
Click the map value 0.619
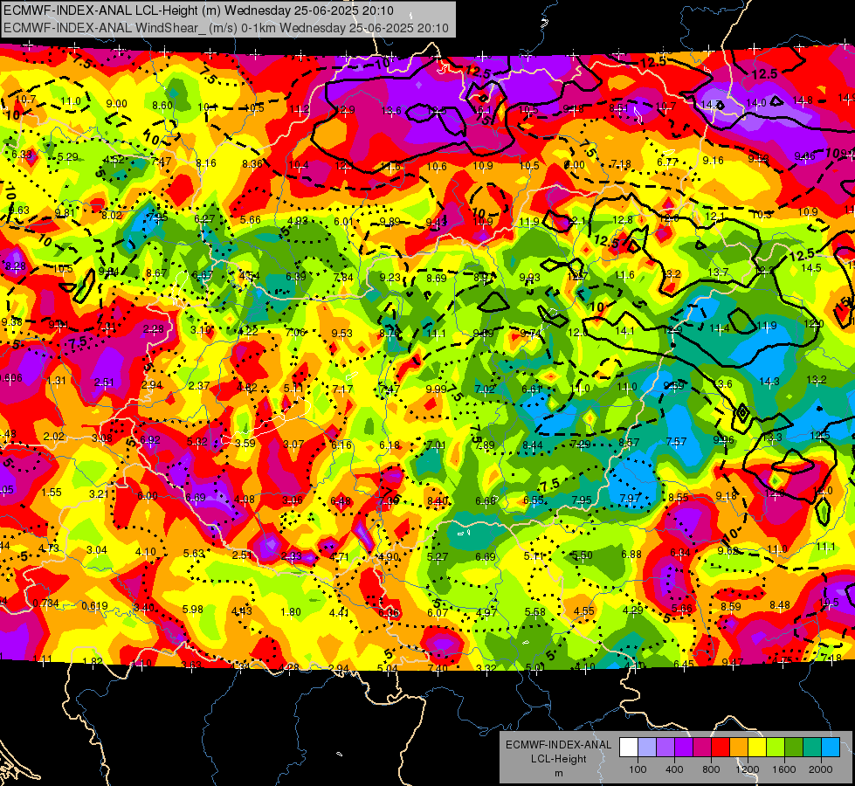pyautogui.click(x=95, y=606)
